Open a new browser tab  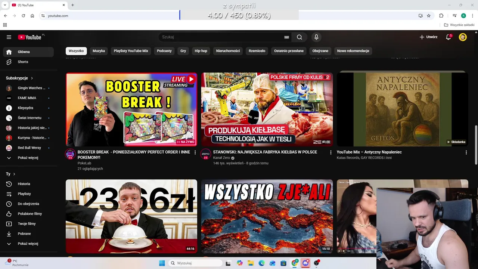[72, 5]
